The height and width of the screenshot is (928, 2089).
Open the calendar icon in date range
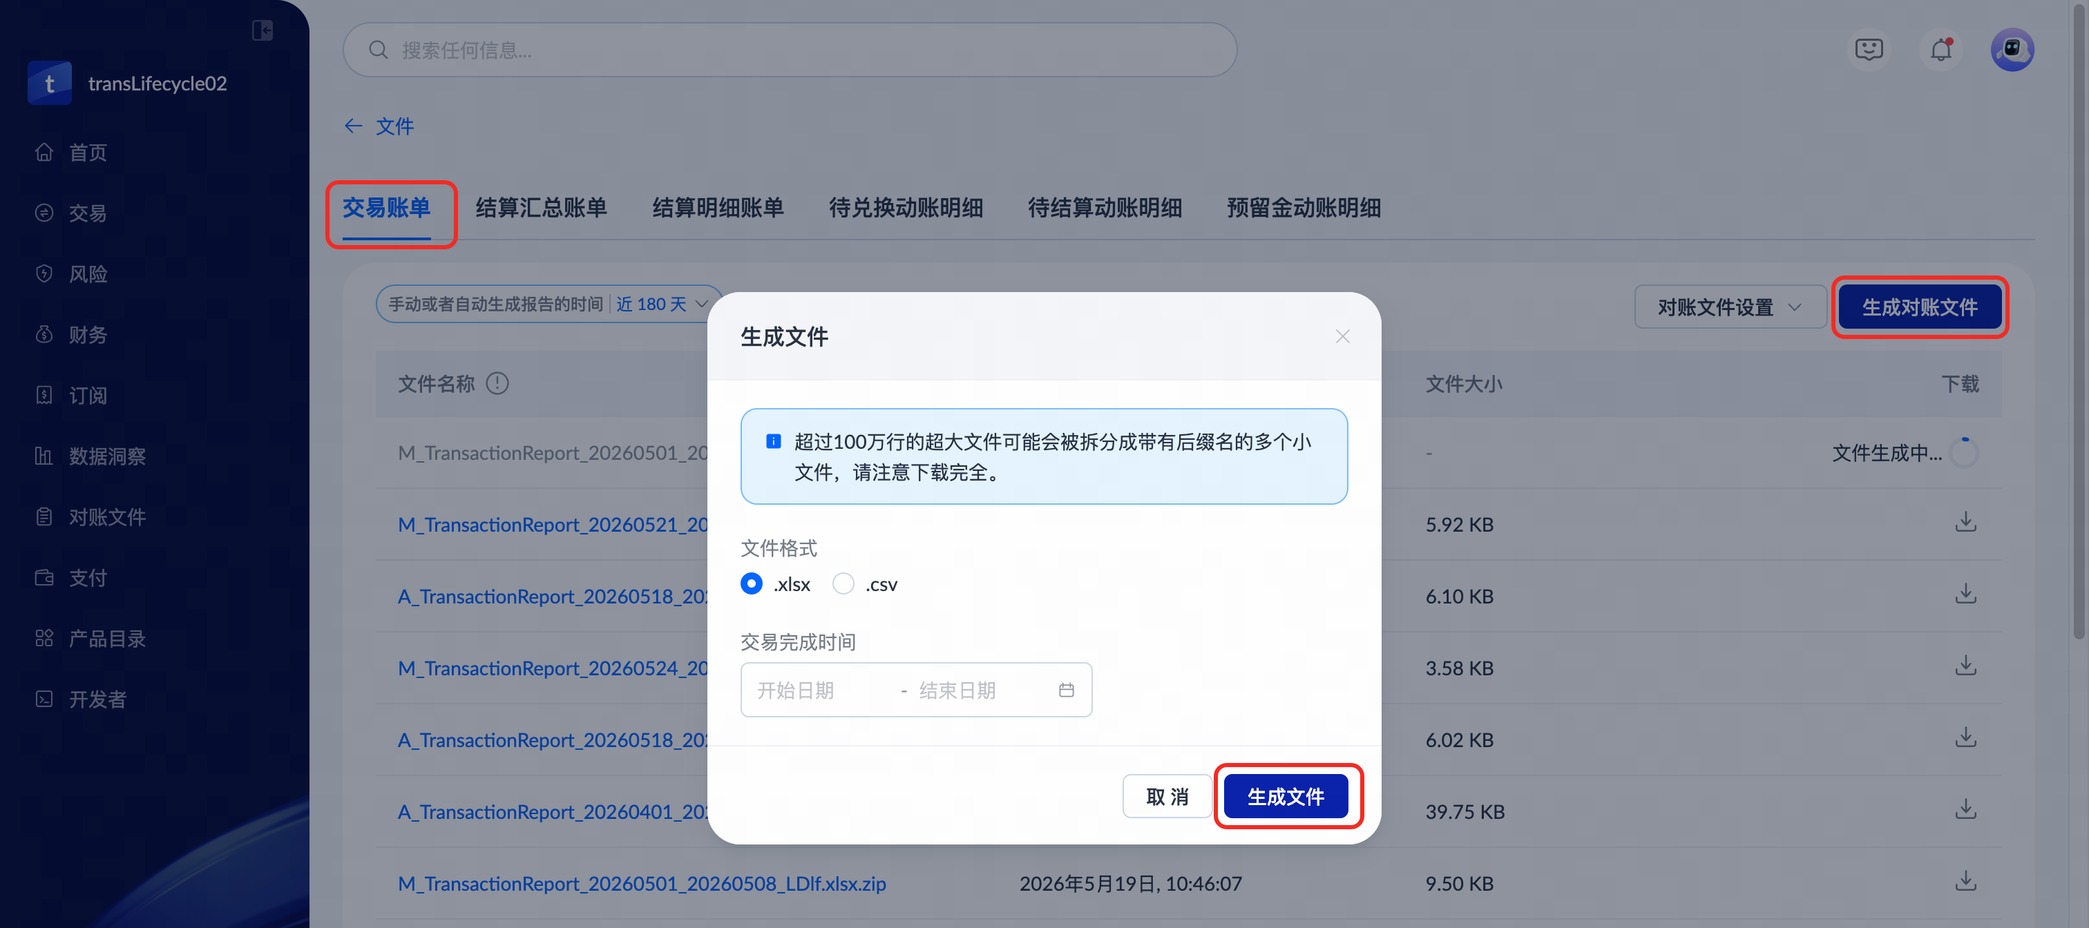[1066, 690]
